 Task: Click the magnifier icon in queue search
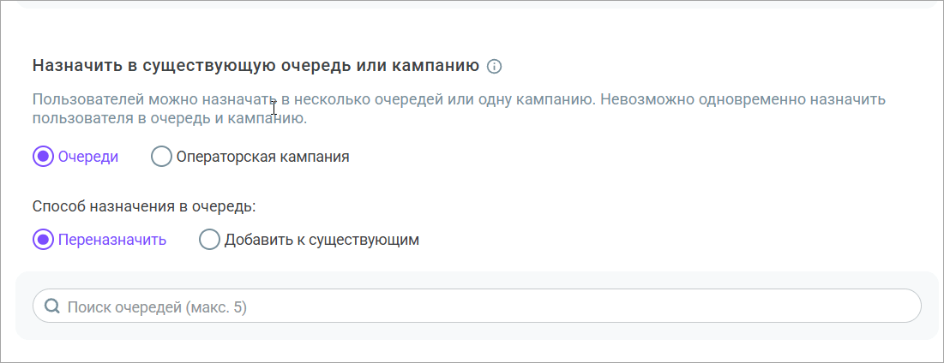[51, 306]
